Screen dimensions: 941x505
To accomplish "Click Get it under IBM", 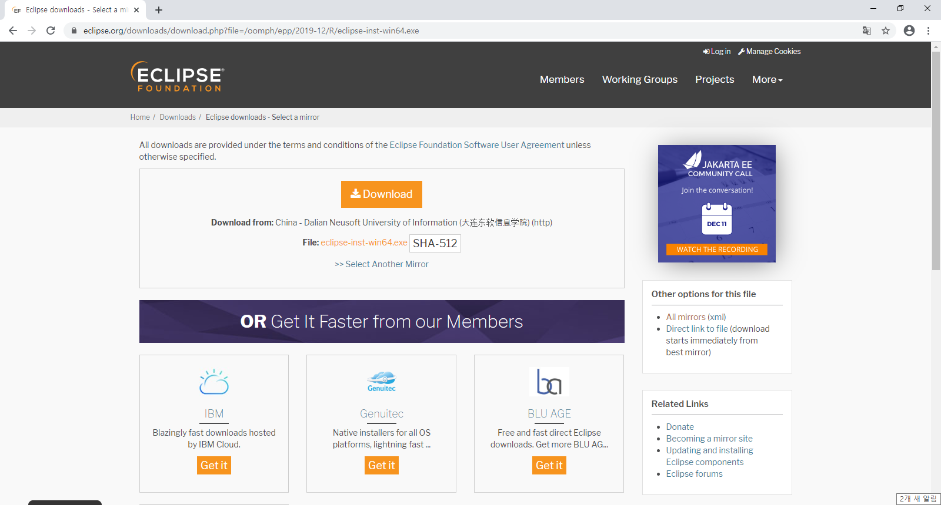I will coord(214,465).
